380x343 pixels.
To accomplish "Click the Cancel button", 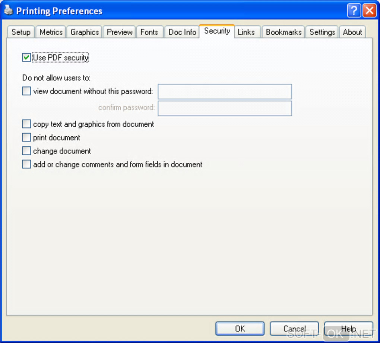I will 294,328.
